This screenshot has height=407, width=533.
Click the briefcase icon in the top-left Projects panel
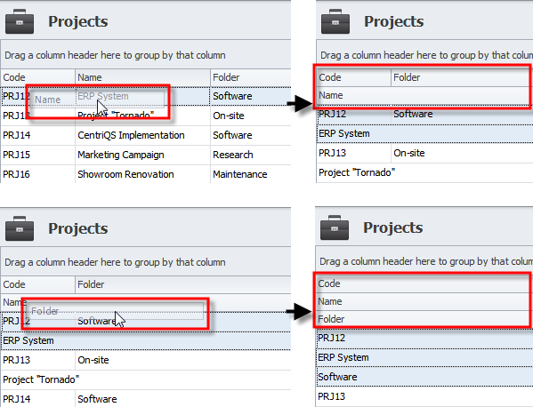(20, 21)
